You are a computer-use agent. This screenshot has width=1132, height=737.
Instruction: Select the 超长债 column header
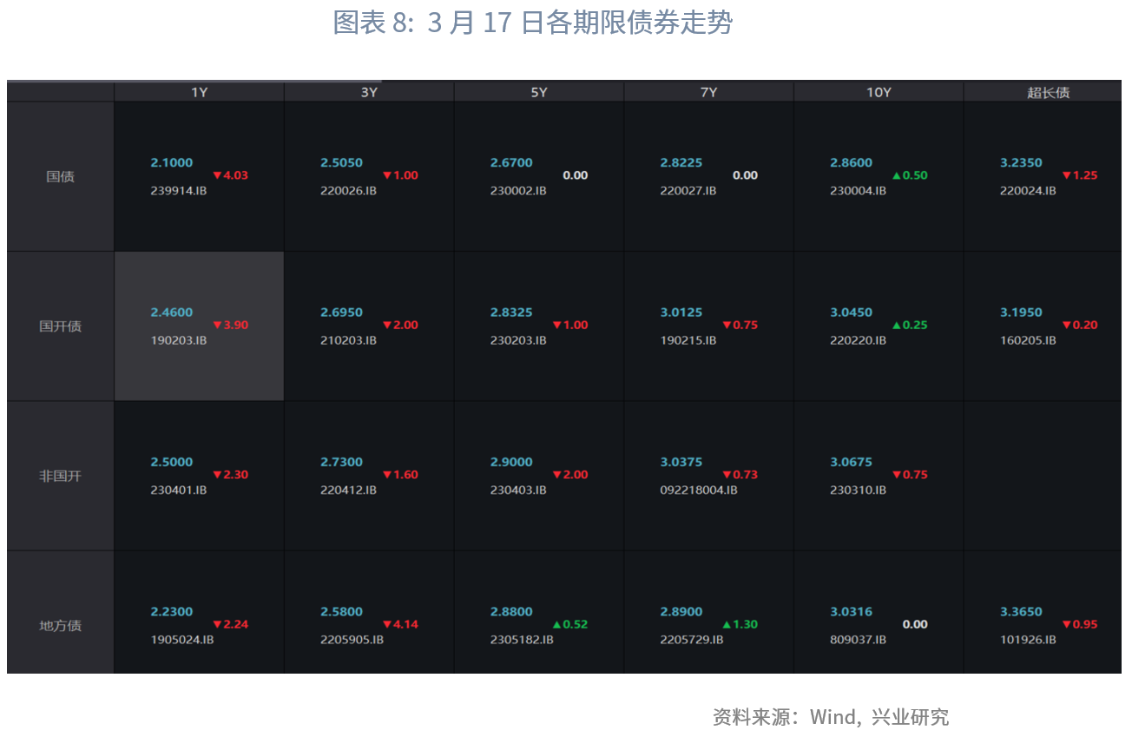tap(1048, 92)
